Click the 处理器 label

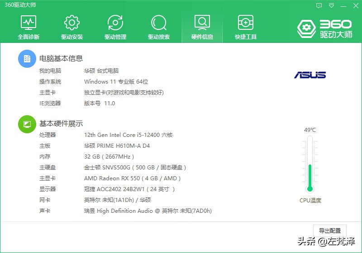pos(48,135)
